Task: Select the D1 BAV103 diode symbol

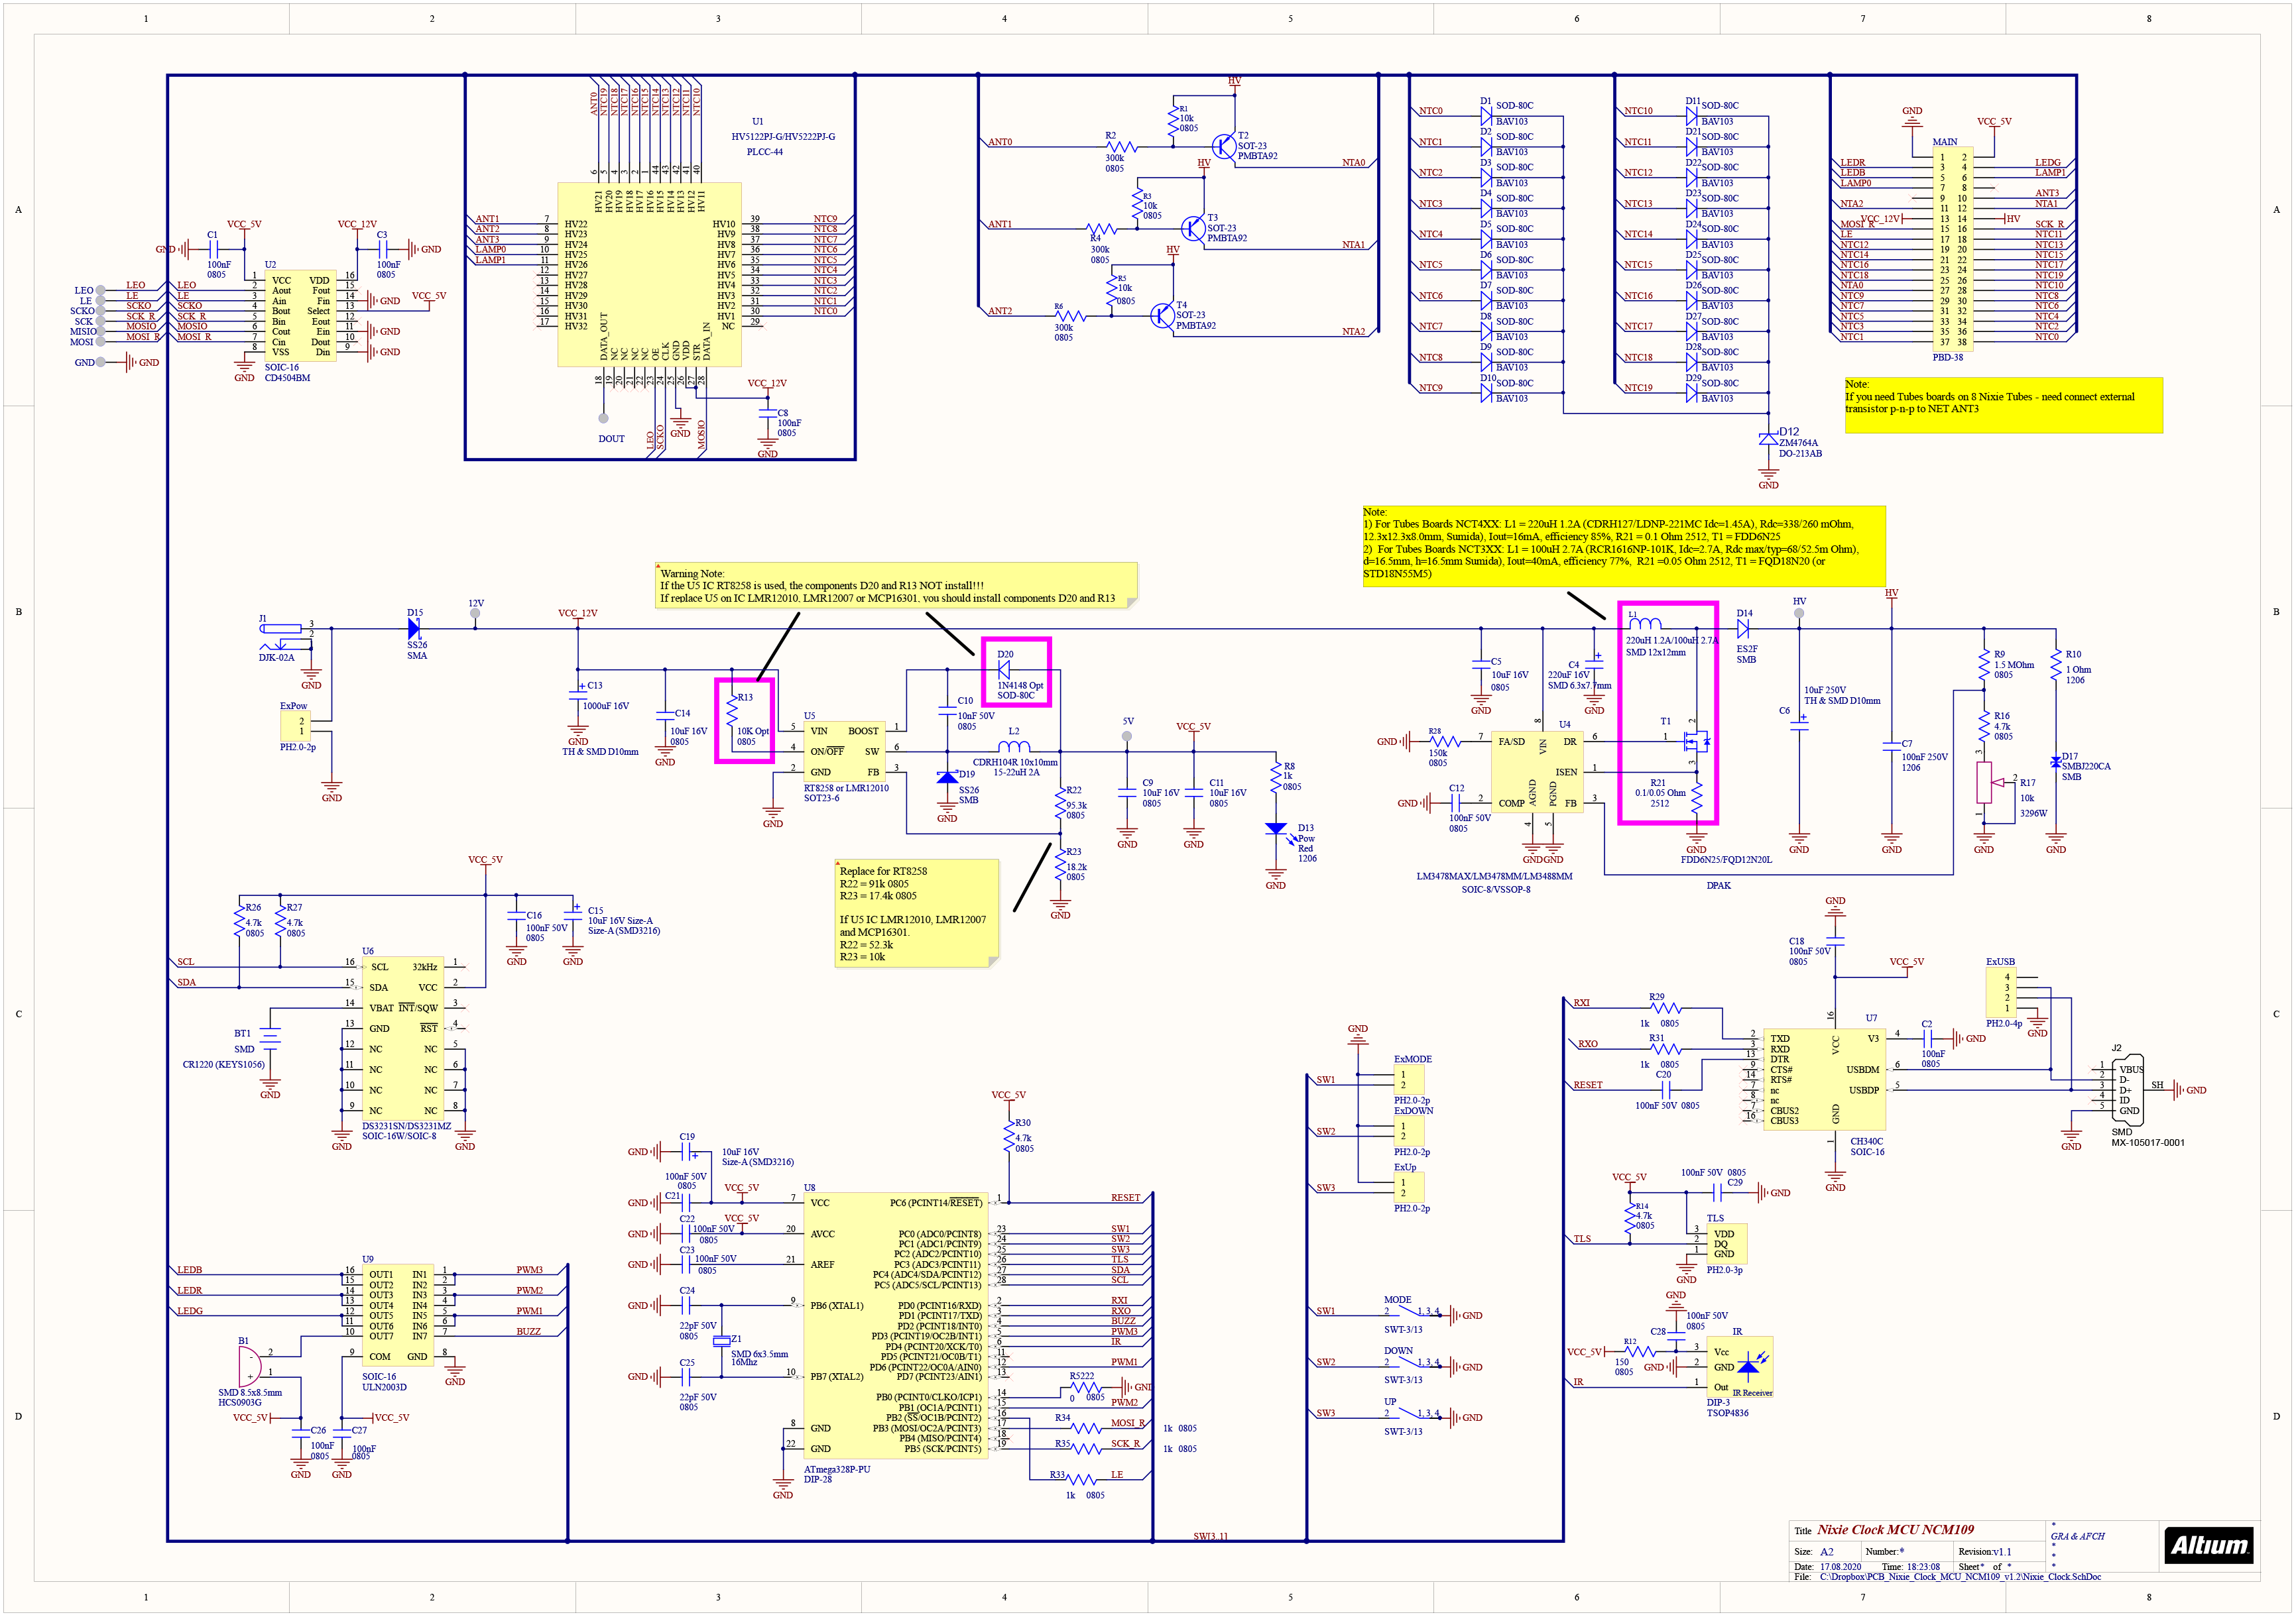Action: coord(1486,116)
